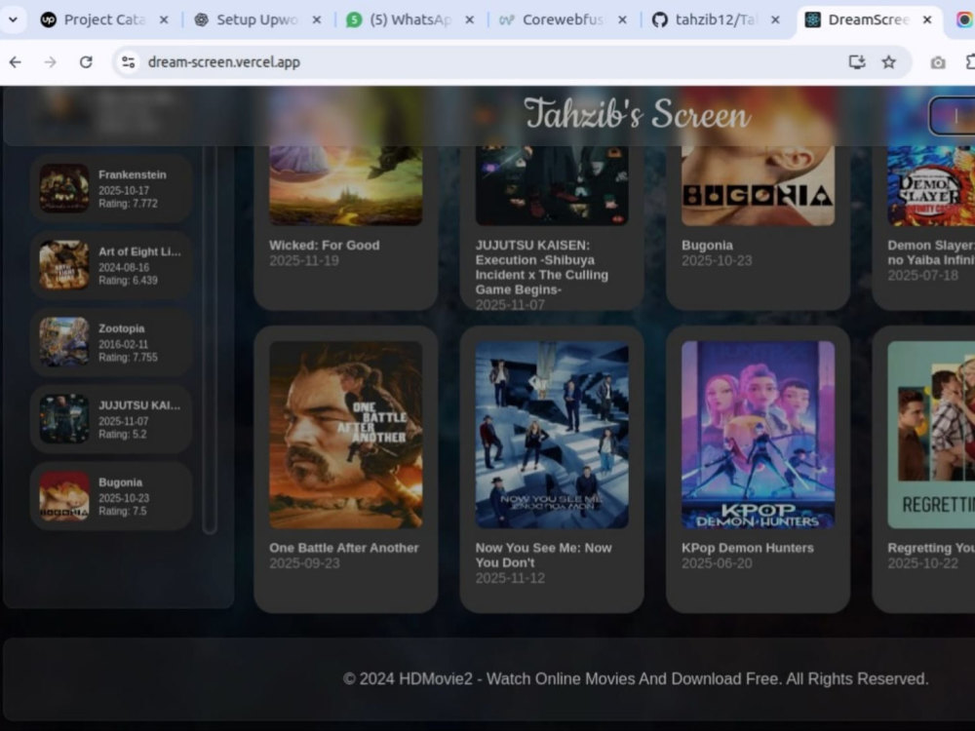Open Zootopia in the sidebar list
975x731 pixels.
(111, 342)
